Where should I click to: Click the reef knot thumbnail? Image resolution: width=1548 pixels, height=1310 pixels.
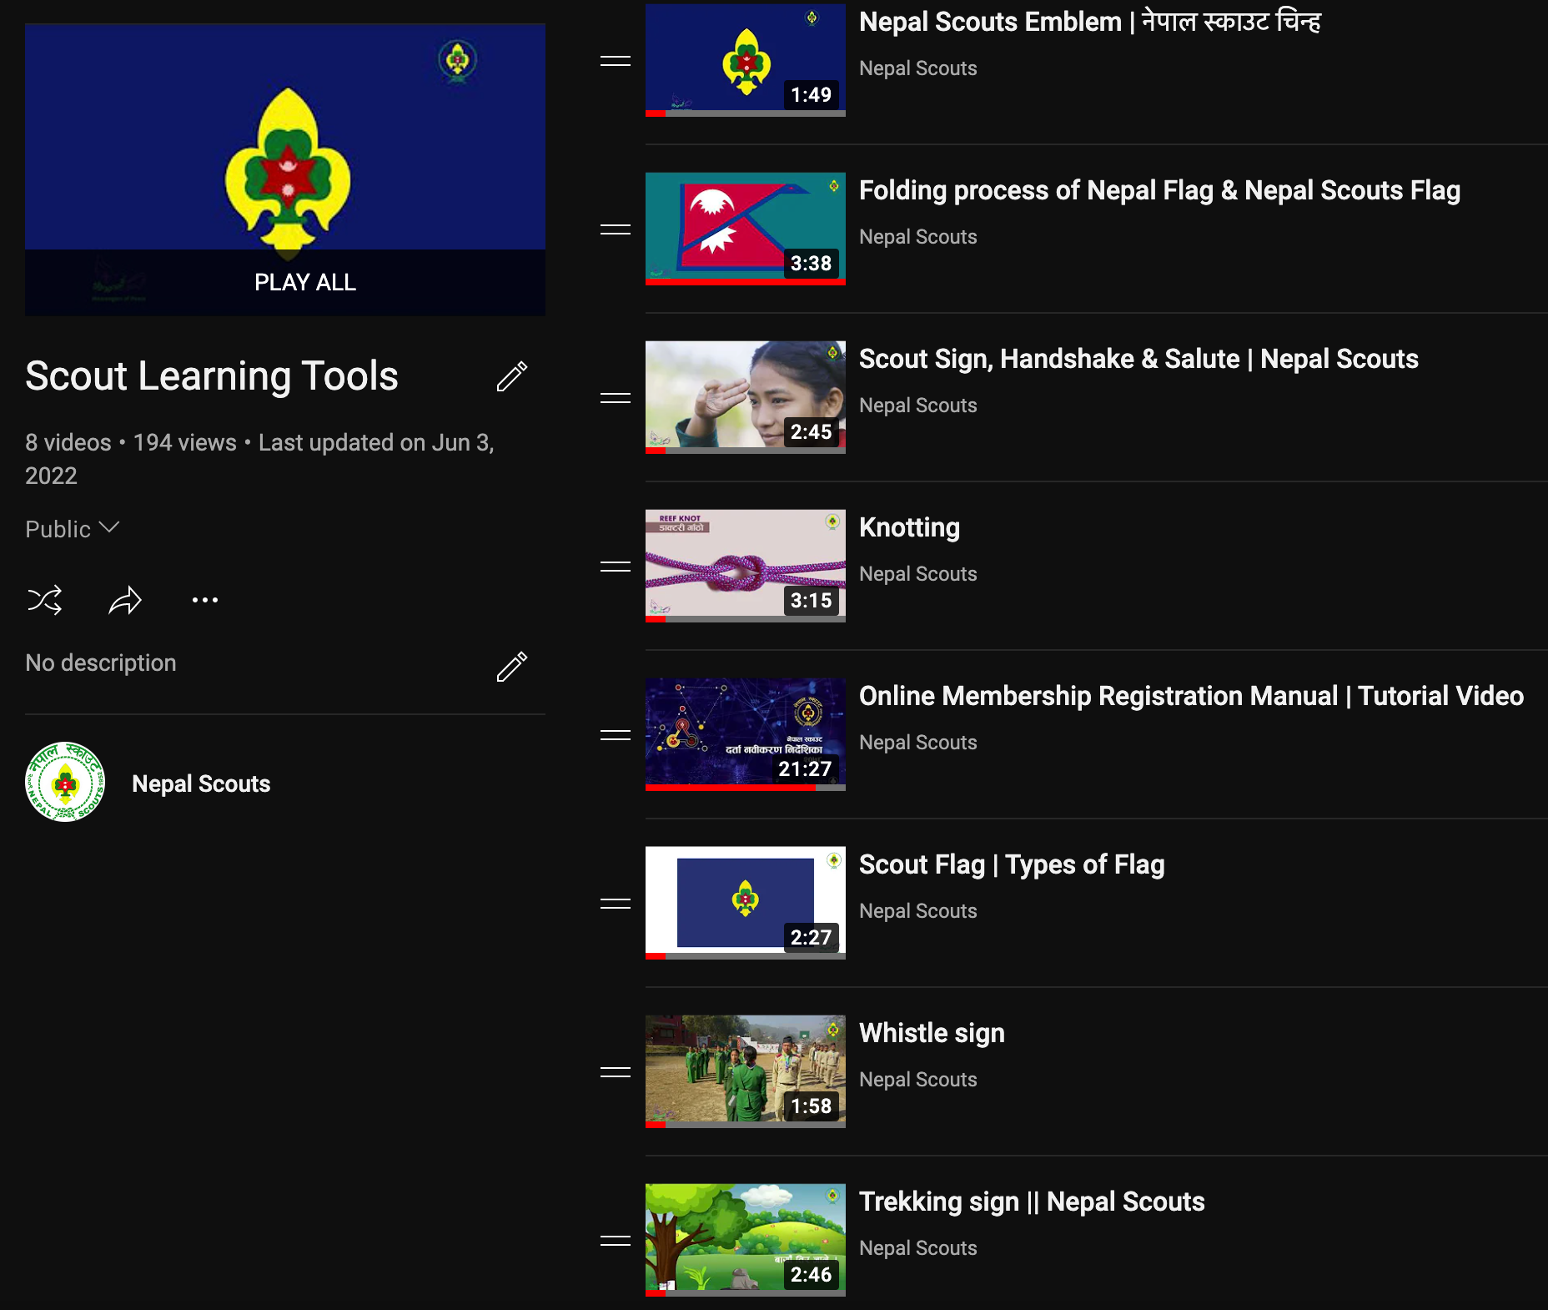[x=746, y=566]
